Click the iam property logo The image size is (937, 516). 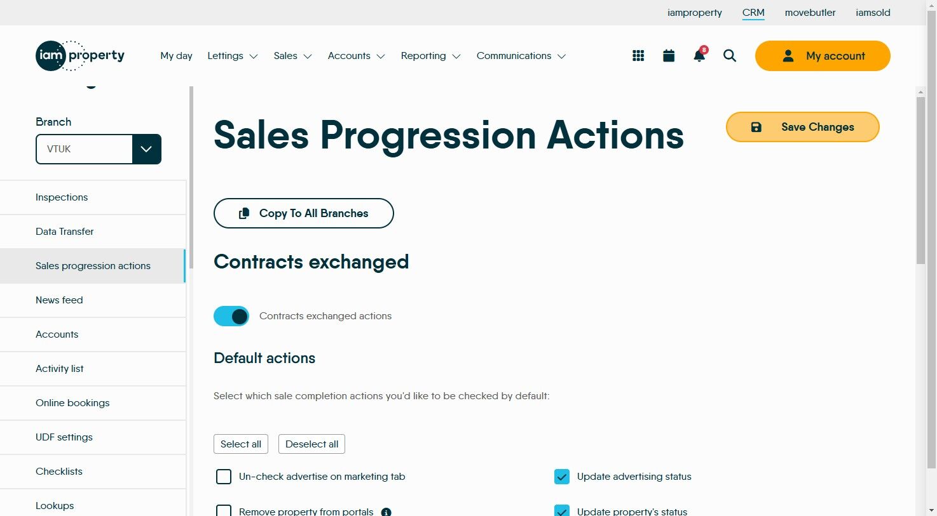point(80,56)
